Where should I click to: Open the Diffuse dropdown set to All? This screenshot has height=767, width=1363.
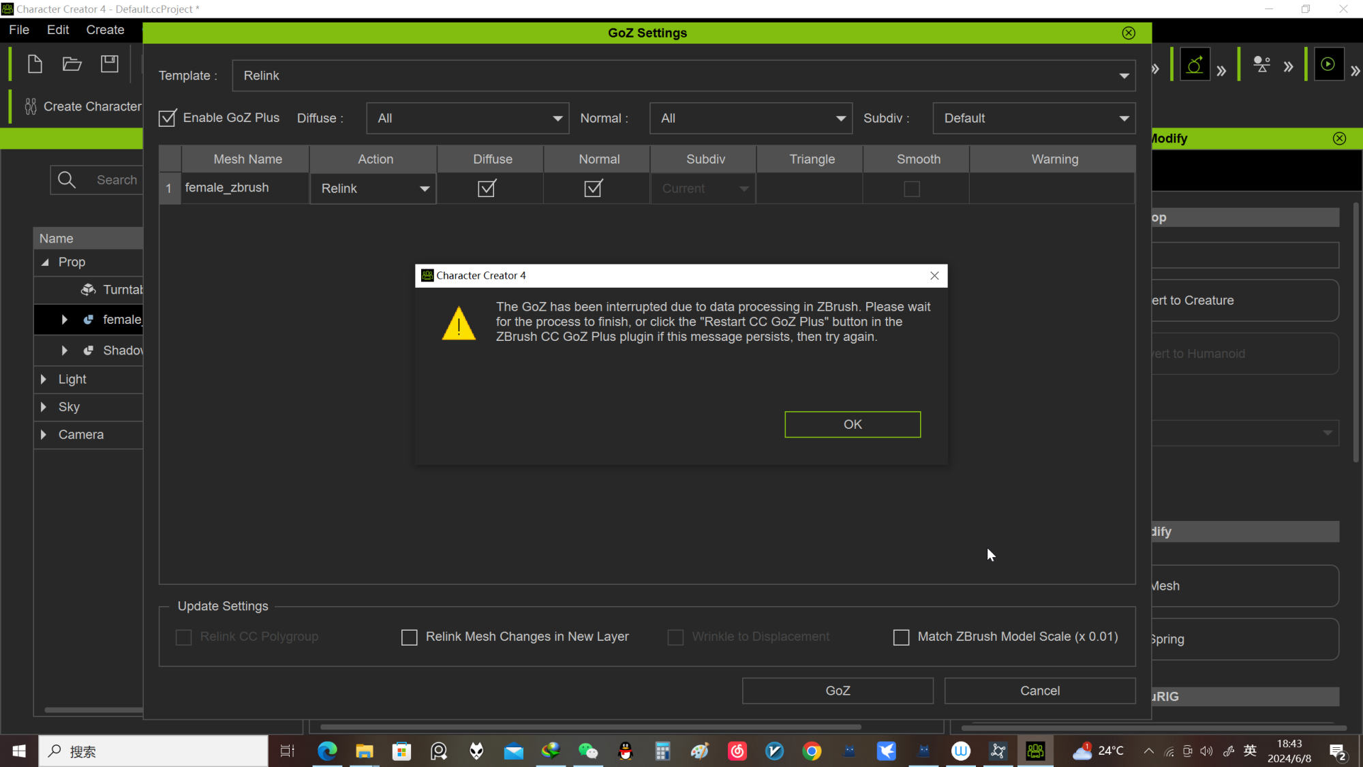[468, 119]
